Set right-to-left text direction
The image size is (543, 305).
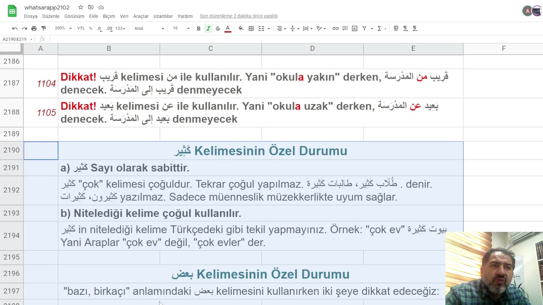(415, 28)
